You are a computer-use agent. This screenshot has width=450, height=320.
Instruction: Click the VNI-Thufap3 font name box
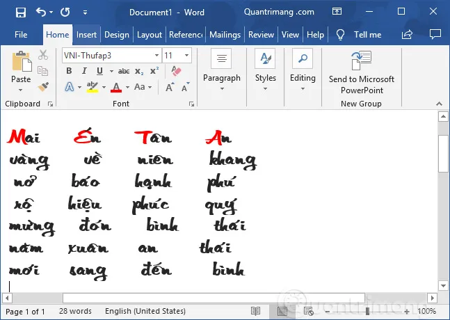coord(108,56)
